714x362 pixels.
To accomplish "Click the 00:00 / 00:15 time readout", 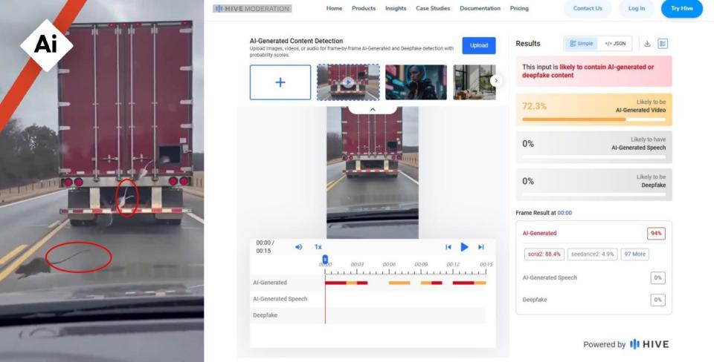I will [x=265, y=246].
